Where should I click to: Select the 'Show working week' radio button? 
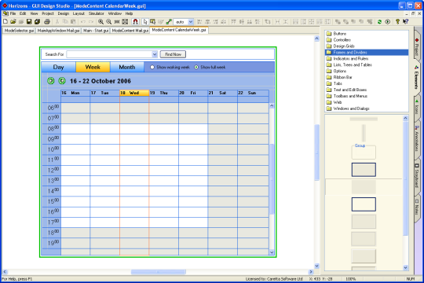tap(152, 67)
